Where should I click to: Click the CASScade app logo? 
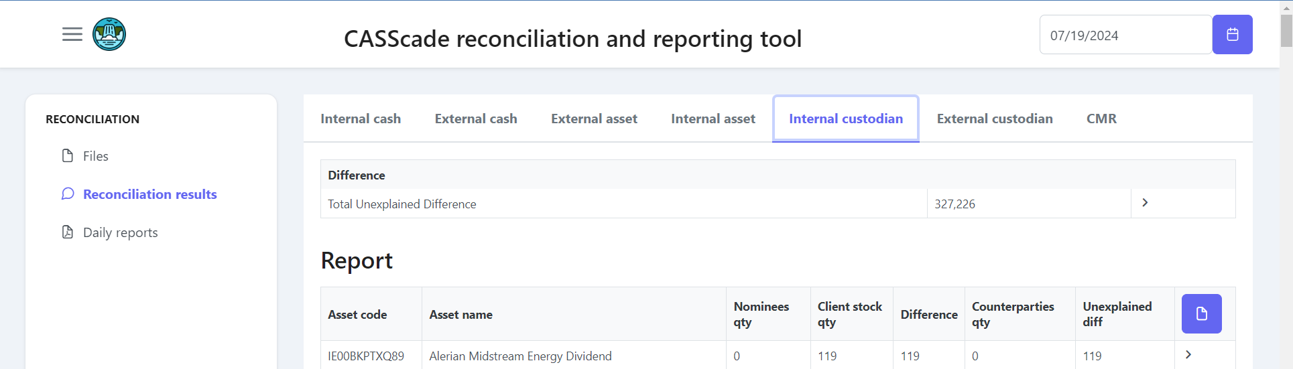point(109,34)
